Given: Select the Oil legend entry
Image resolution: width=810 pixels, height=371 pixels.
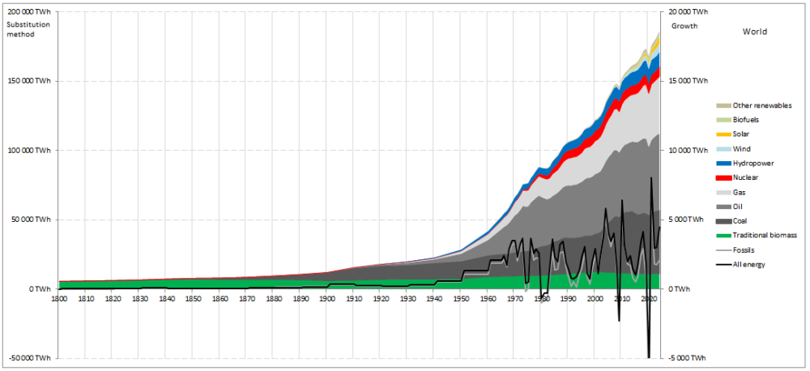Looking at the screenshot, I should click(728, 207).
